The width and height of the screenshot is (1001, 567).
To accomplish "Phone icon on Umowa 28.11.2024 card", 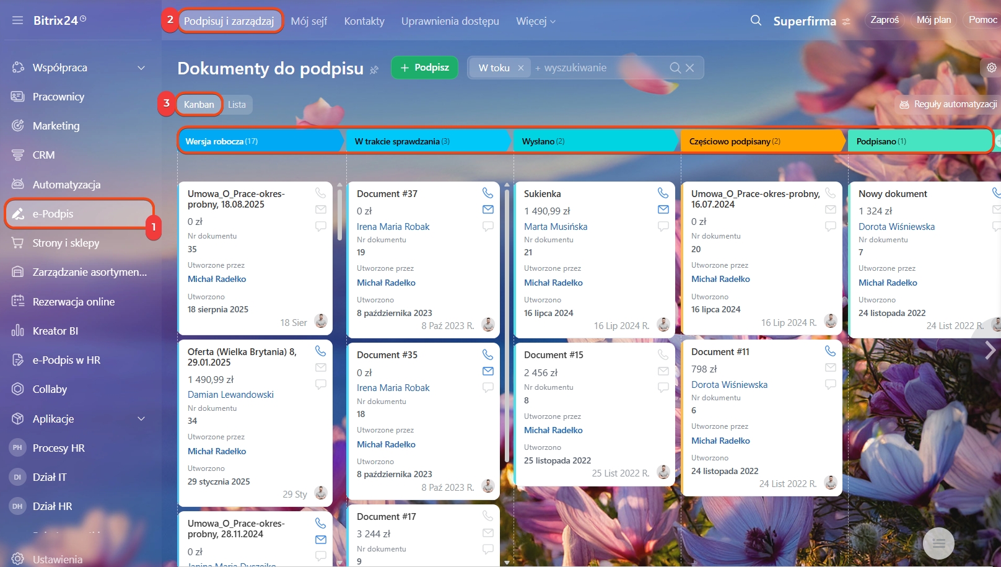I will coord(321,523).
